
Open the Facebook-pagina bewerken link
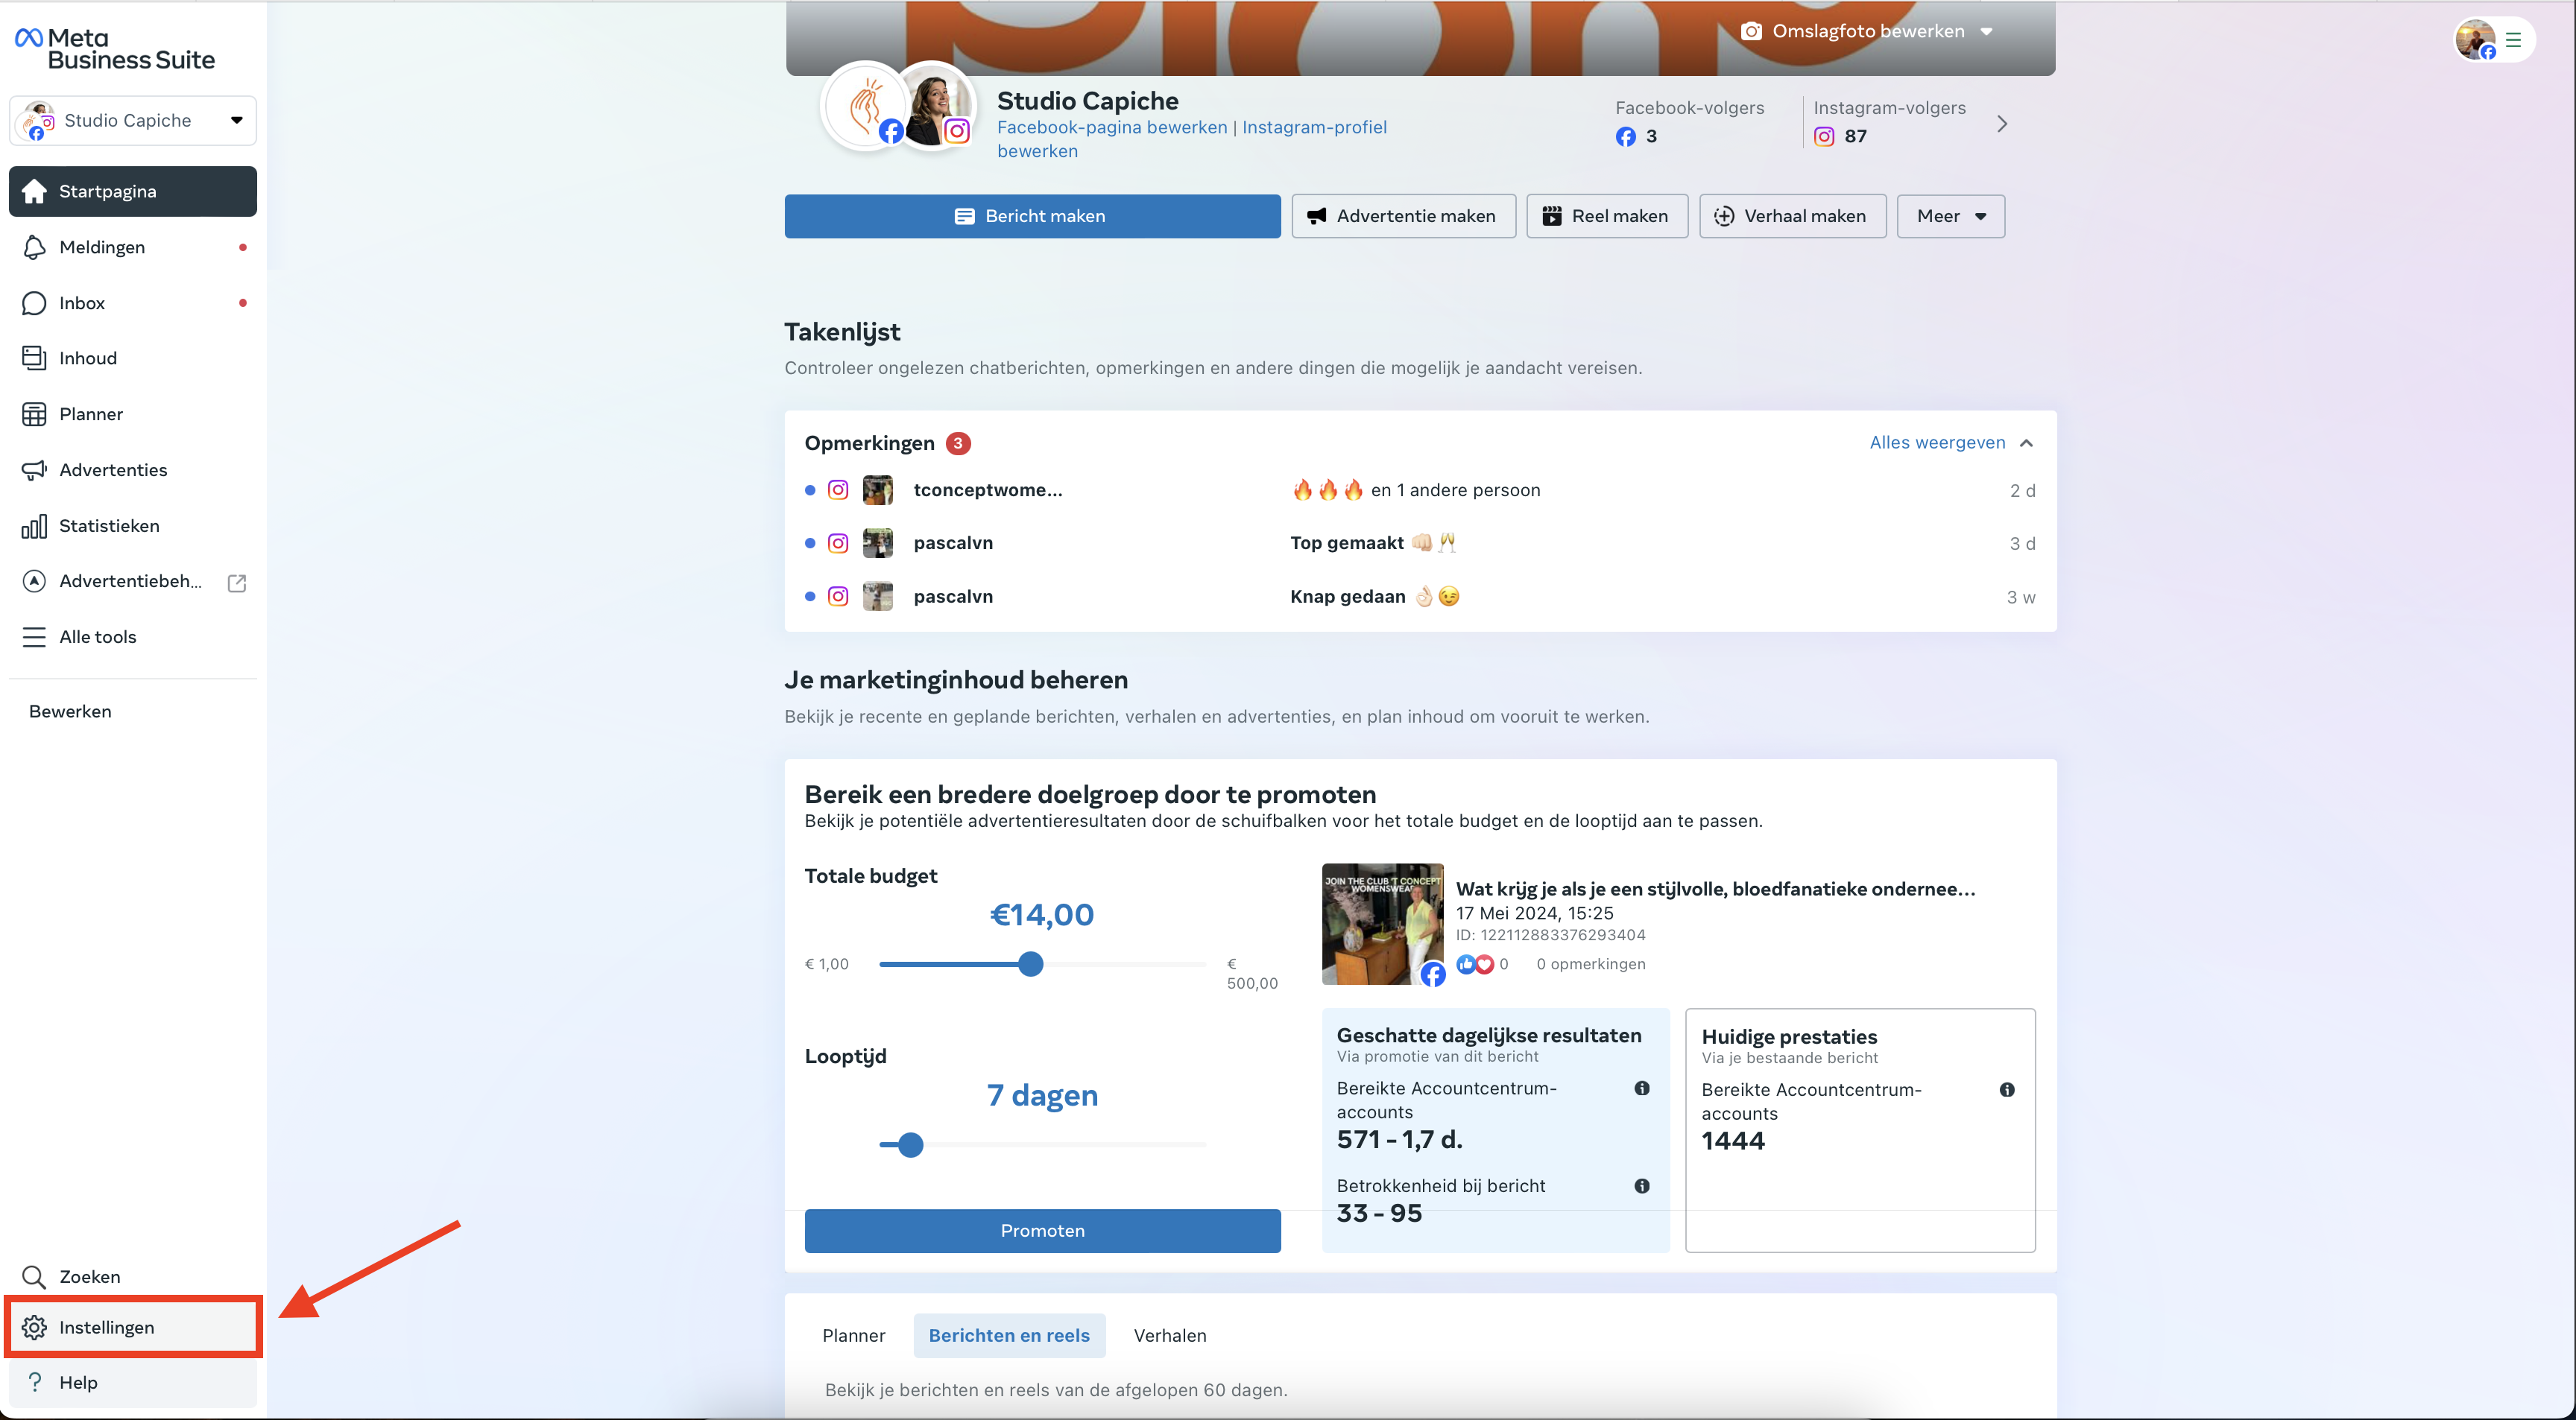point(1112,127)
